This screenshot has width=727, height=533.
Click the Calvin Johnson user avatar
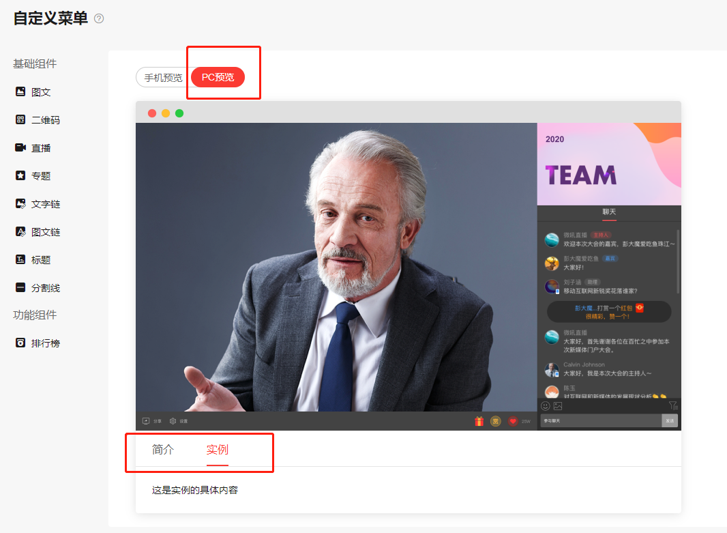coord(552,370)
